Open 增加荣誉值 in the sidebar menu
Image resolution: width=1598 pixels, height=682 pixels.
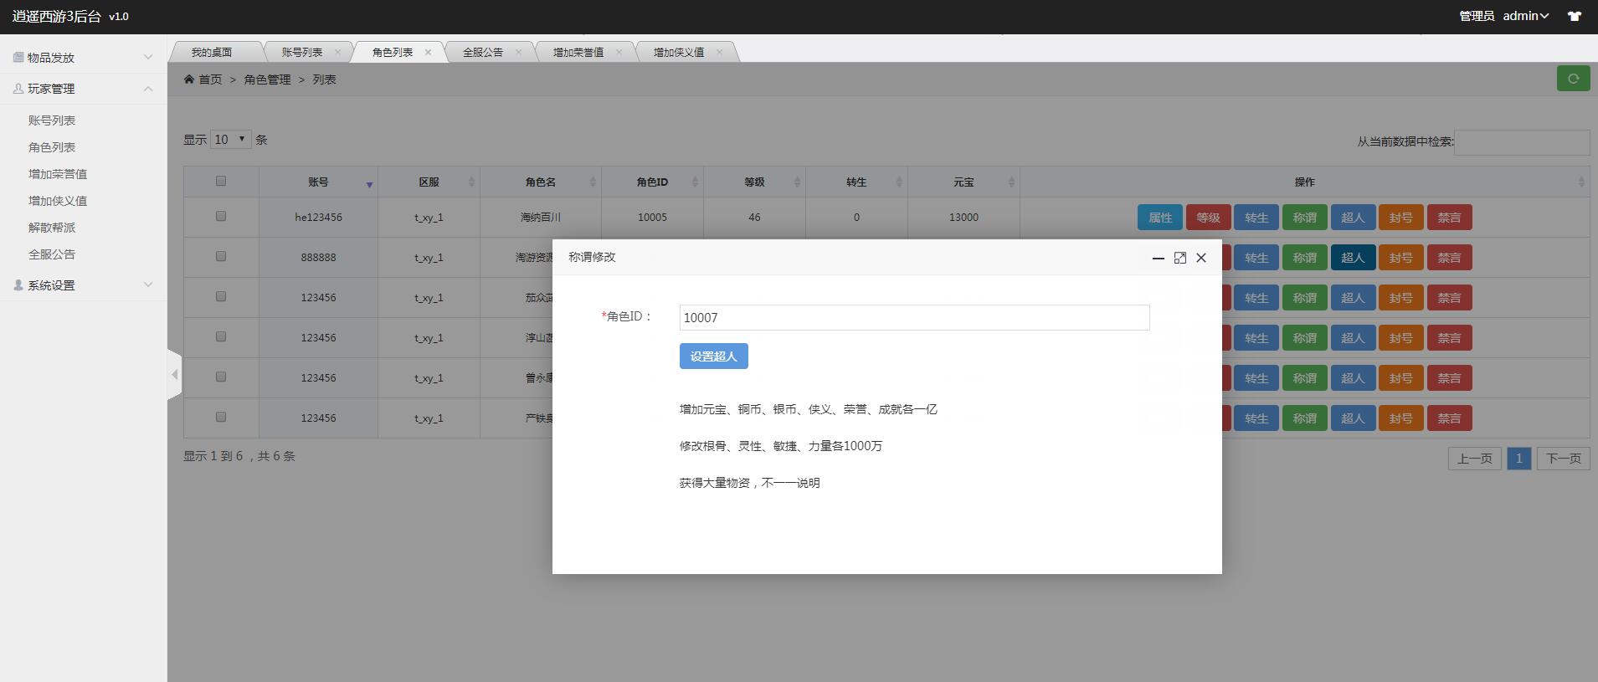point(58,174)
